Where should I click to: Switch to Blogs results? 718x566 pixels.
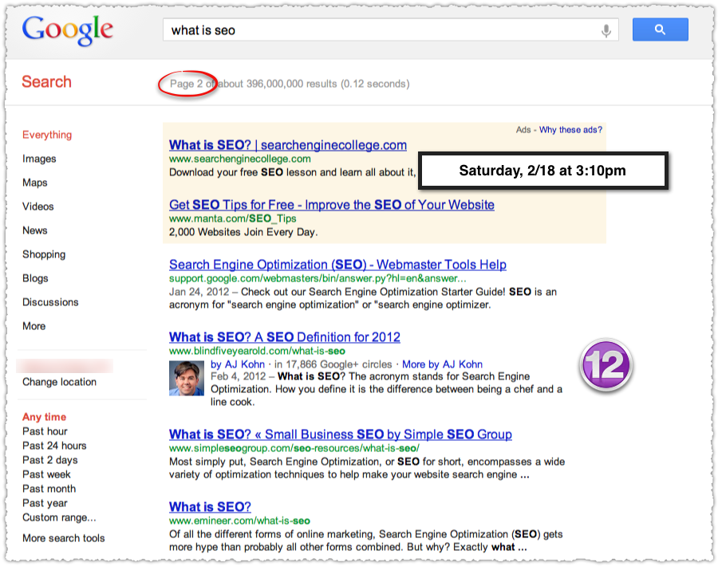point(35,278)
